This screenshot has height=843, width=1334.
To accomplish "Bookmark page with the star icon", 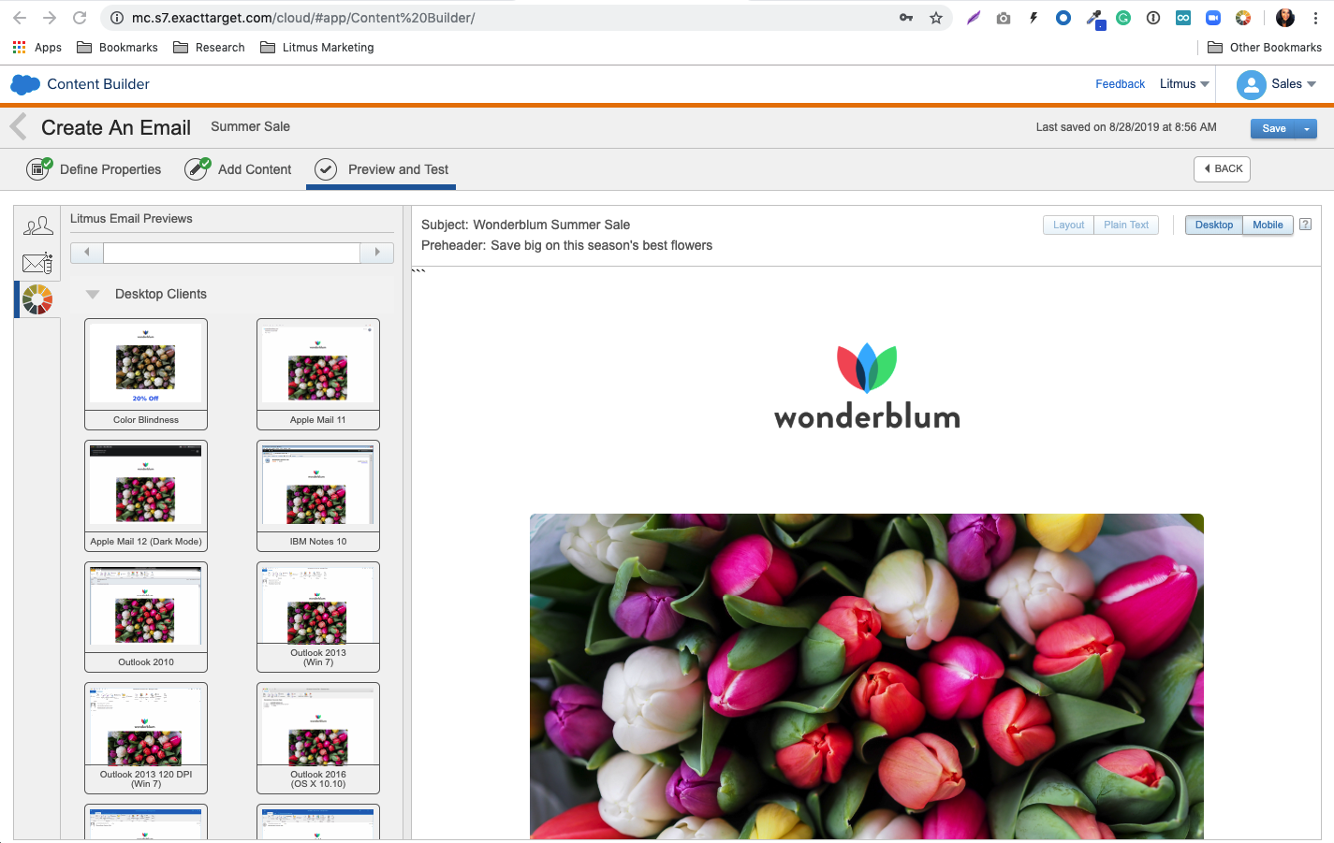I will [936, 18].
